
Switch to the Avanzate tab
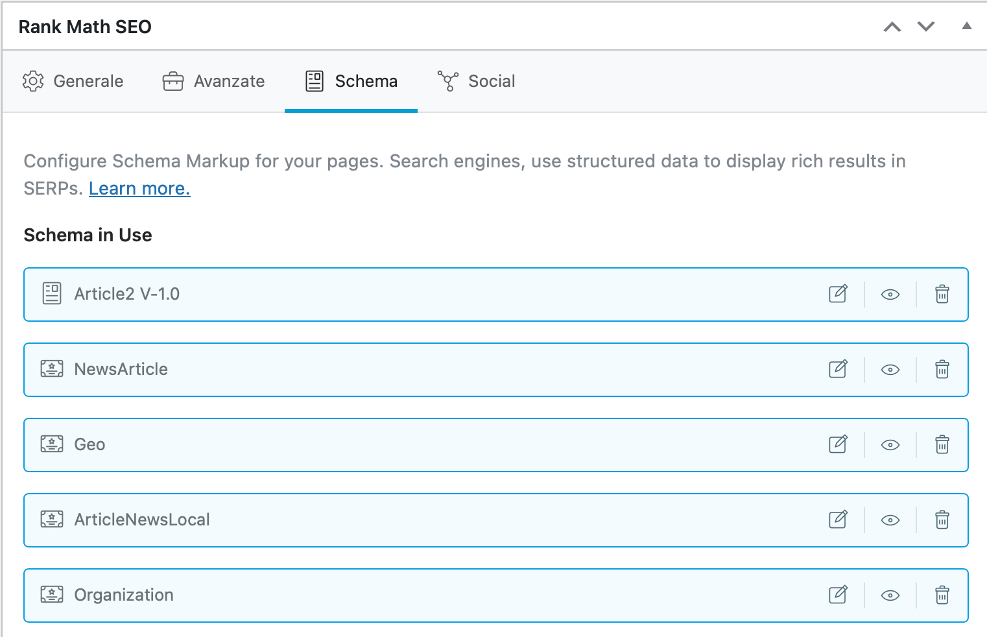click(x=213, y=81)
